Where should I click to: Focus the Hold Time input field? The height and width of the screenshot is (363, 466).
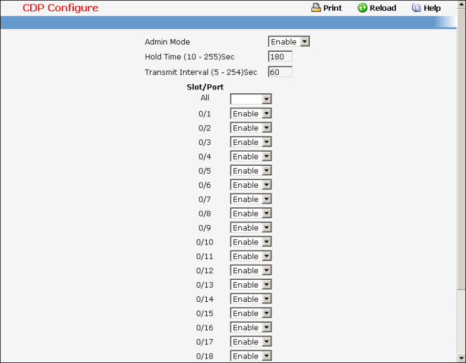pyautogui.click(x=280, y=56)
